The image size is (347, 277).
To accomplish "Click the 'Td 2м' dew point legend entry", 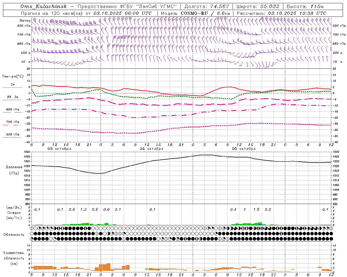I will (x=12, y=97).
